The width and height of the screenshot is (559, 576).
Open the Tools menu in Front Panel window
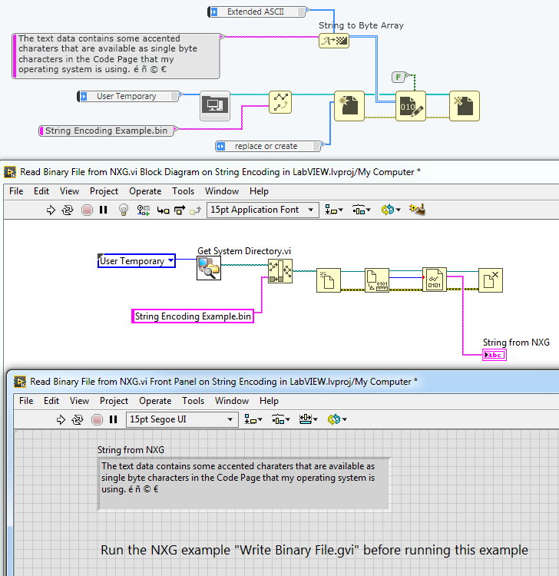pyautogui.click(x=193, y=401)
